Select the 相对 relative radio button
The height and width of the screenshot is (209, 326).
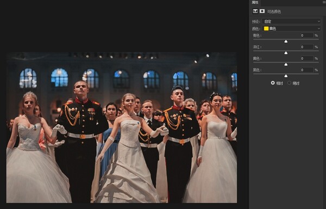pos(273,83)
